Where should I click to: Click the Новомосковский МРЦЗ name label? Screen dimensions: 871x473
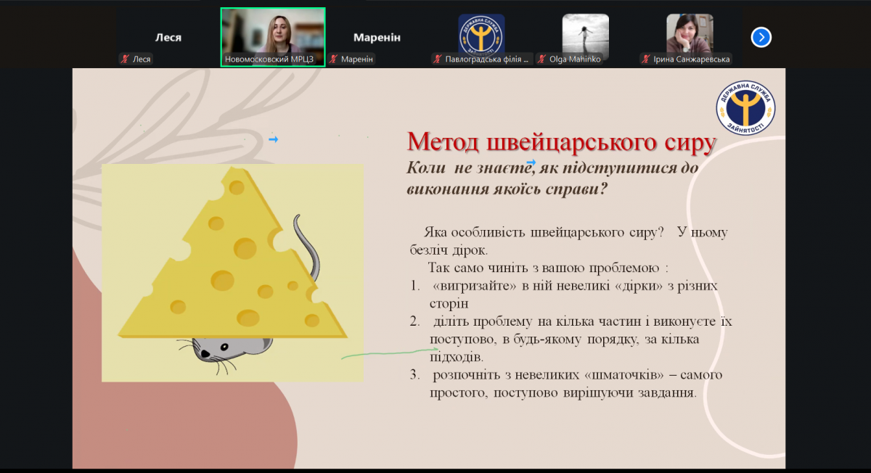pos(269,59)
